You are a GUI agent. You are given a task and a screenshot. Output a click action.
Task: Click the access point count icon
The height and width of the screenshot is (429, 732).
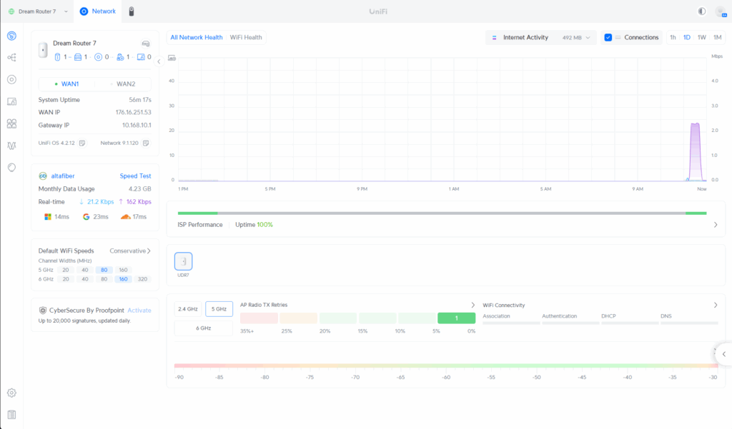tap(98, 57)
